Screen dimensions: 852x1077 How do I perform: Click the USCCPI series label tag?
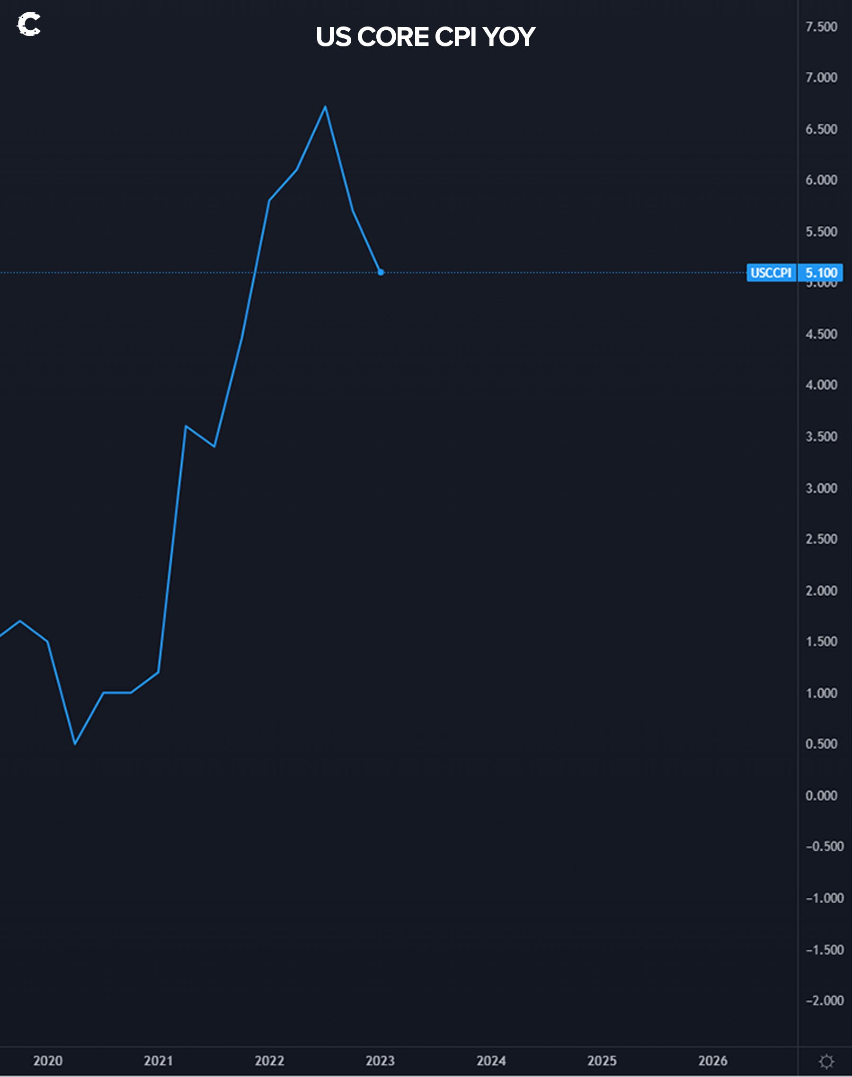pyautogui.click(x=771, y=273)
